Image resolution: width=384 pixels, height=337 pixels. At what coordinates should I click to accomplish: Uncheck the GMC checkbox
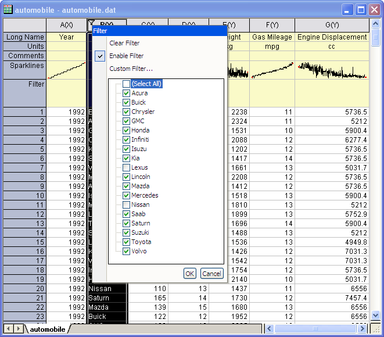tap(126, 121)
